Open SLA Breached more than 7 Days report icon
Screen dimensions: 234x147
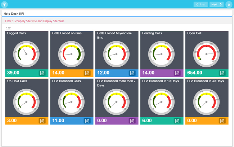point(132,121)
